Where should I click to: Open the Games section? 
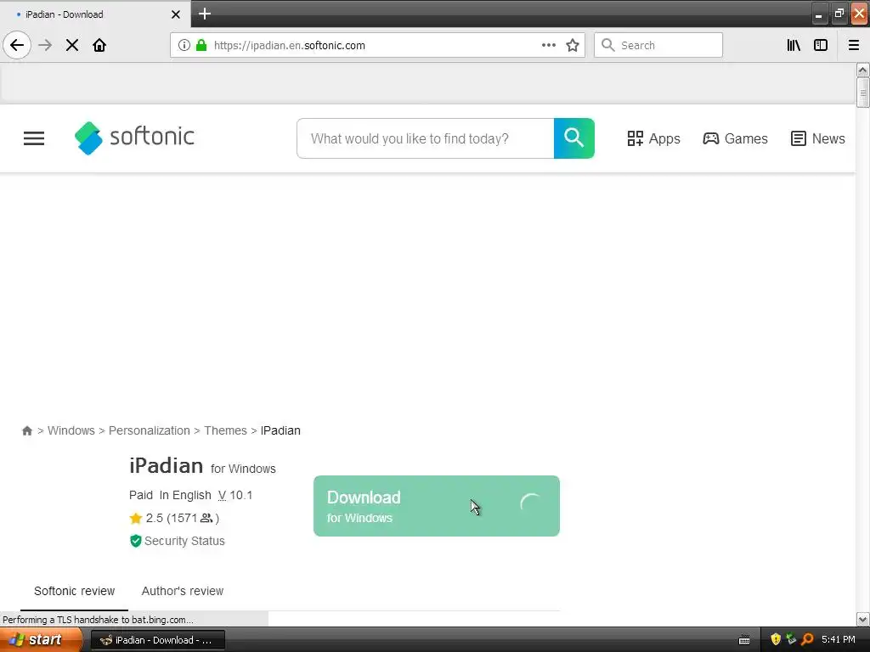(x=735, y=138)
